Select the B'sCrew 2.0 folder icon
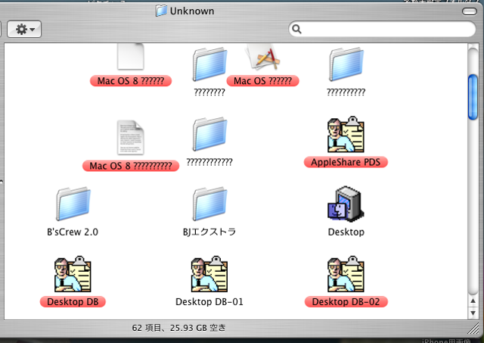The image size is (484, 343). pyautogui.click(x=73, y=204)
